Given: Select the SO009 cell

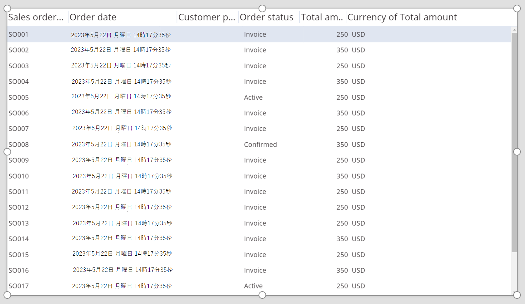Looking at the screenshot, I should click(x=18, y=160).
